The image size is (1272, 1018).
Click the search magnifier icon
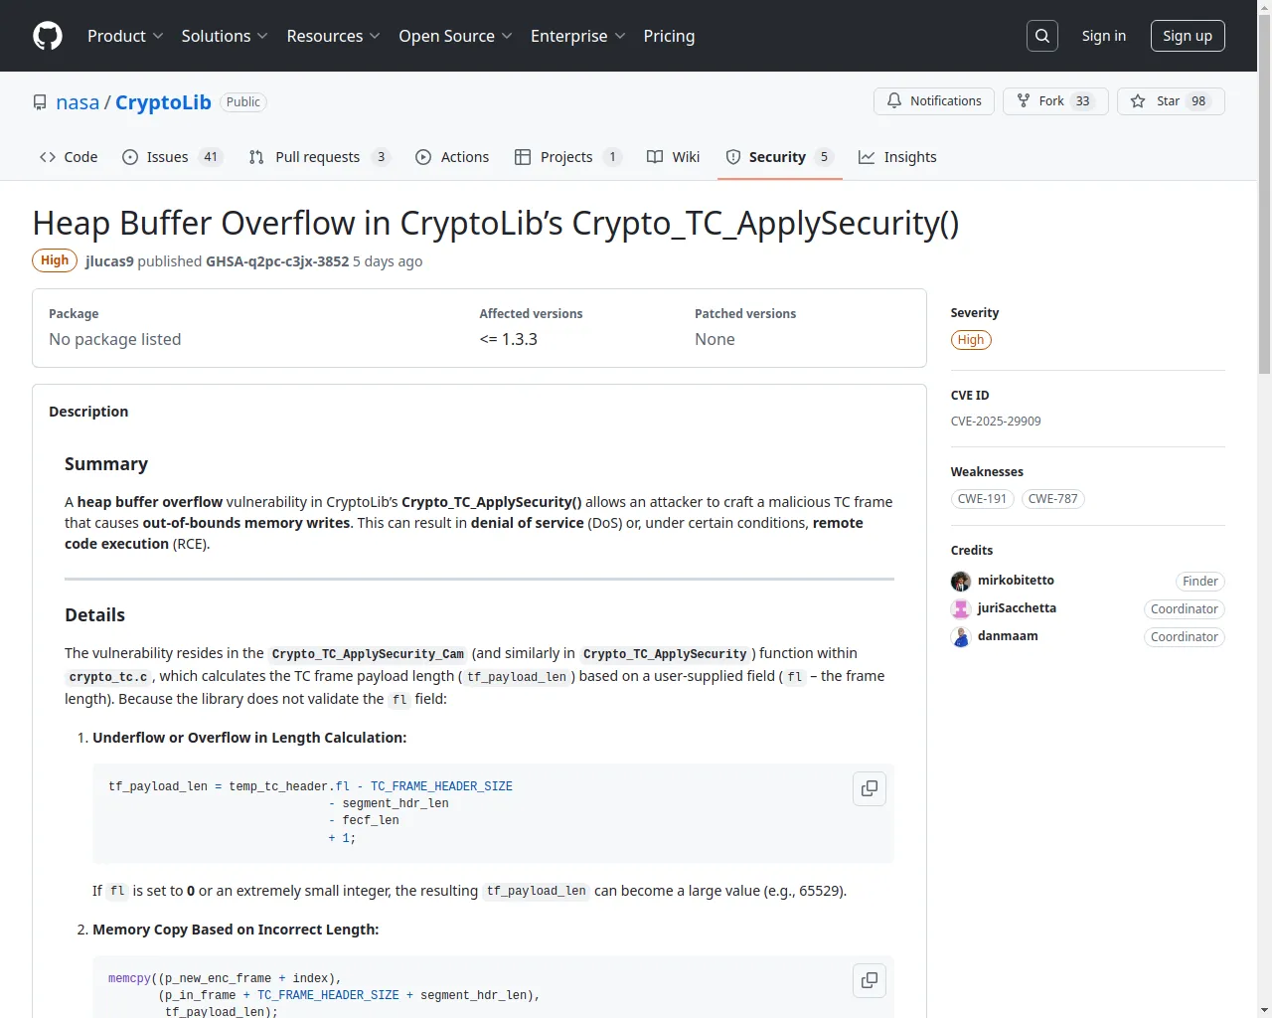click(x=1042, y=36)
